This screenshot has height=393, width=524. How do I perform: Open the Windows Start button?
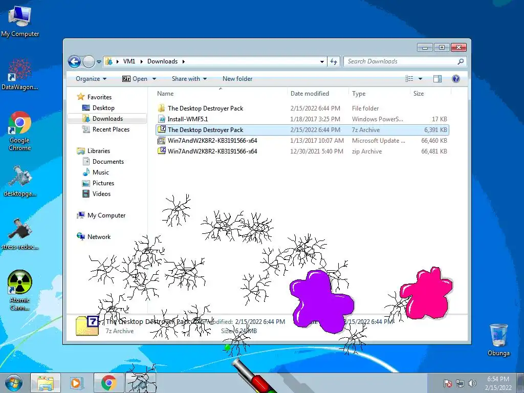pyautogui.click(x=14, y=383)
